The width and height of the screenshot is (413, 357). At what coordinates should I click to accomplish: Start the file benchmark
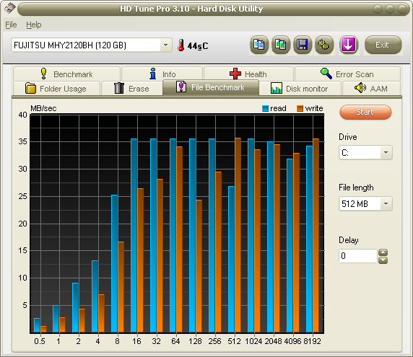[365, 112]
